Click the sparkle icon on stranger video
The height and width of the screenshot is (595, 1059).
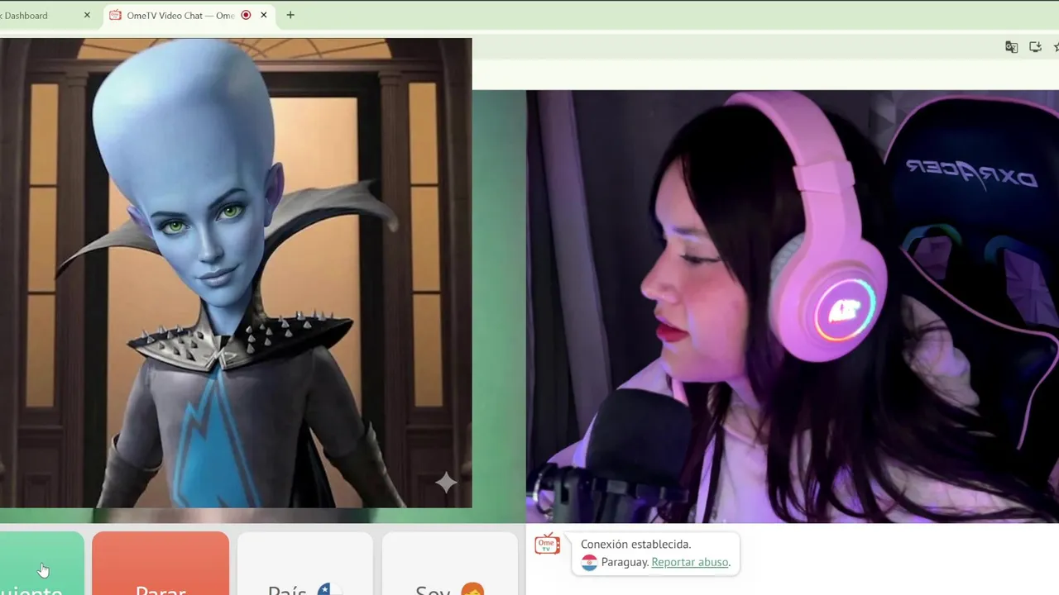(x=446, y=483)
